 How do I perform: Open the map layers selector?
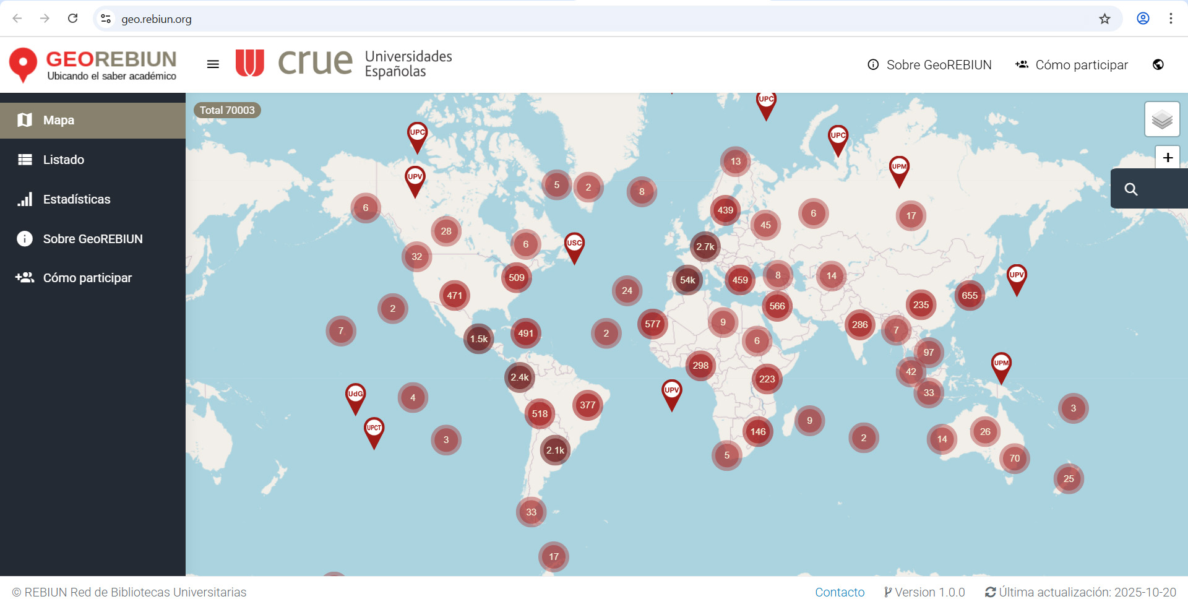click(x=1161, y=119)
